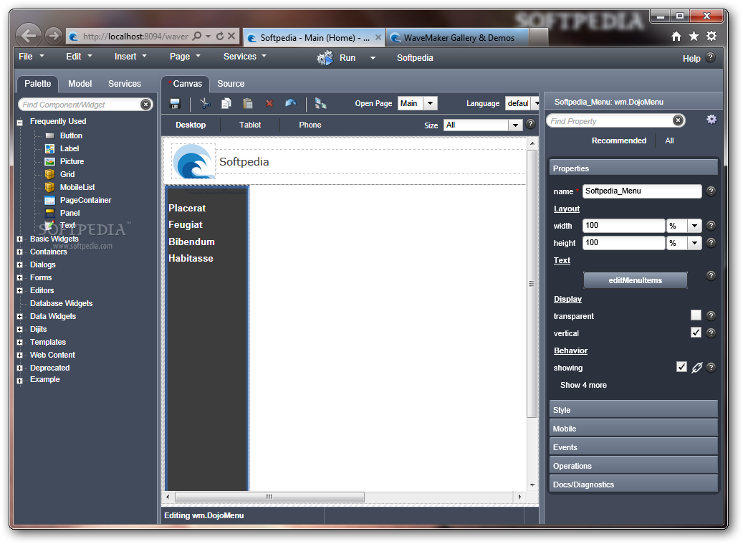Click the browser Back arrow button
The height and width of the screenshot is (544, 743).
[29, 36]
